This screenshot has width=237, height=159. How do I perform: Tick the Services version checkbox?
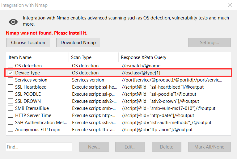pos(11,80)
